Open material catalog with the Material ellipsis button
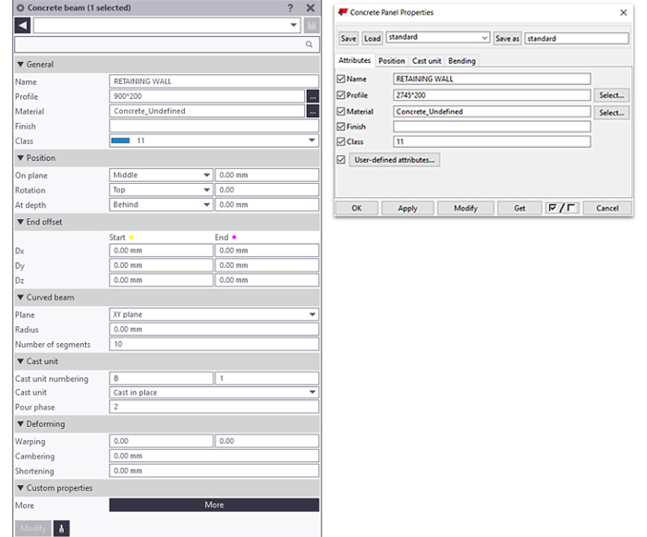Viewport: 647px width, 537px height. tap(312, 112)
